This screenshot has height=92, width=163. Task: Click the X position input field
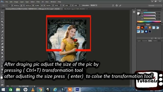pyautogui.click(x=17, y=5)
